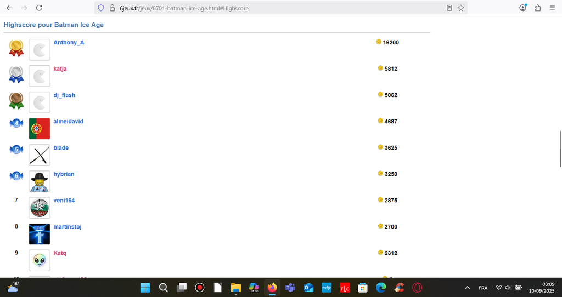Click the browser Back arrow button
This screenshot has height=297, width=562.
9,8
